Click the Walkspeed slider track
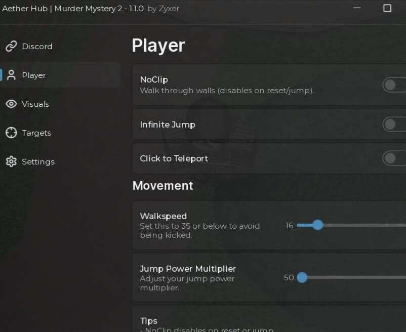The image size is (406, 332). [351, 225]
